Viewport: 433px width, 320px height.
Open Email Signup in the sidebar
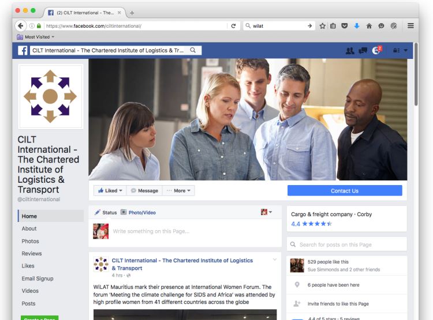coord(38,278)
